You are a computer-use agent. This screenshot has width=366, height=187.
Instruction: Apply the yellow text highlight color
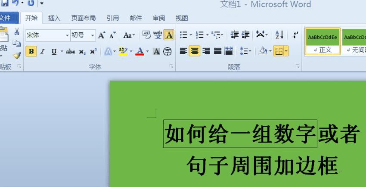[123, 51]
